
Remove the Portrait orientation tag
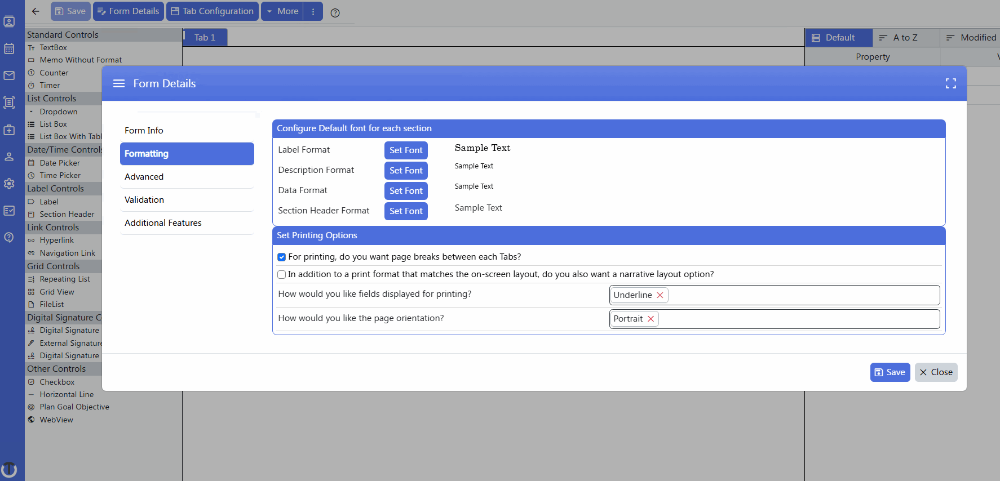coord(651,319)
